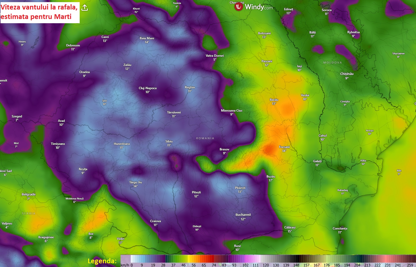Select the Bucharest city label
Image resolution: width=416 pixels, height=267 pixels.
point(243,215)
